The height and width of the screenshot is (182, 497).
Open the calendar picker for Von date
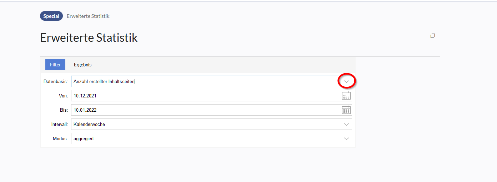(x=346, y=96)
